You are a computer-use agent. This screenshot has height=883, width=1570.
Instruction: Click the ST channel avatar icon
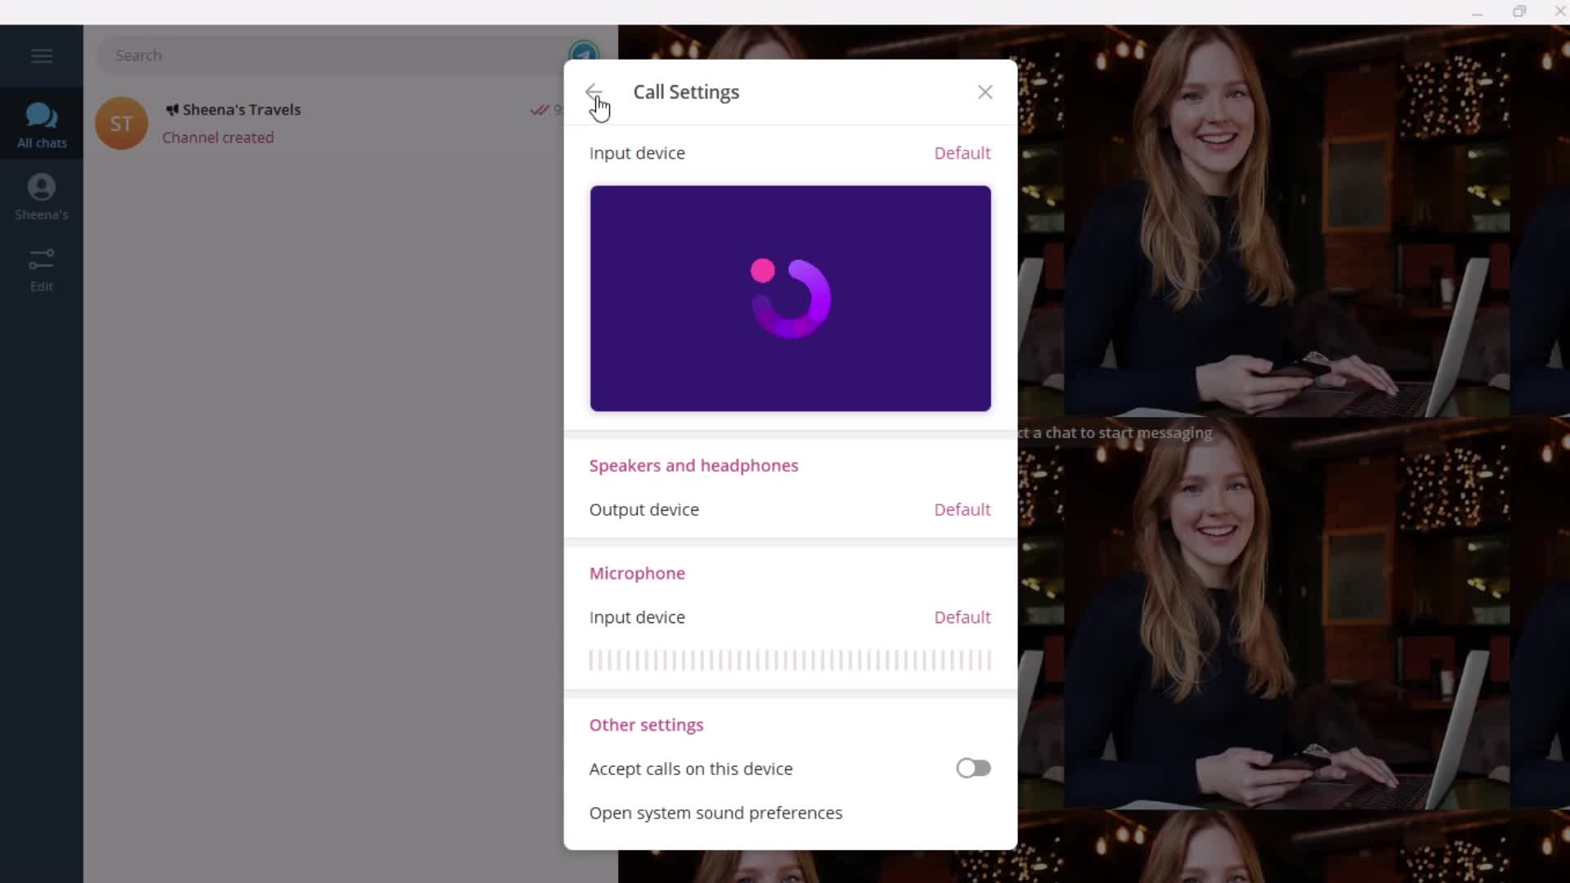[122, 123]
